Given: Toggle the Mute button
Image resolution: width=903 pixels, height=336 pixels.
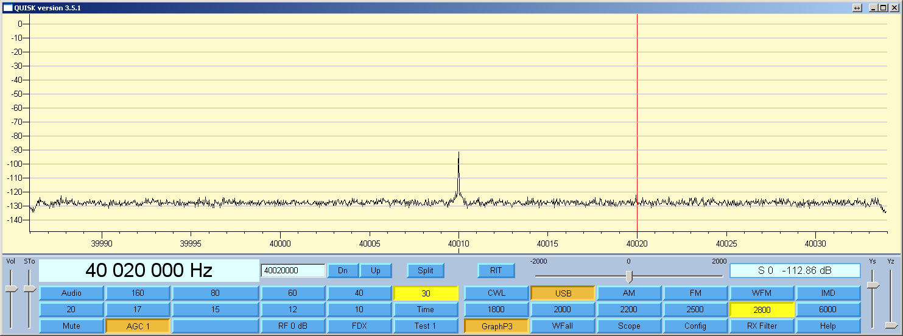Looking at the screenshot, I should pyautogui.click(x=71, y=326).
